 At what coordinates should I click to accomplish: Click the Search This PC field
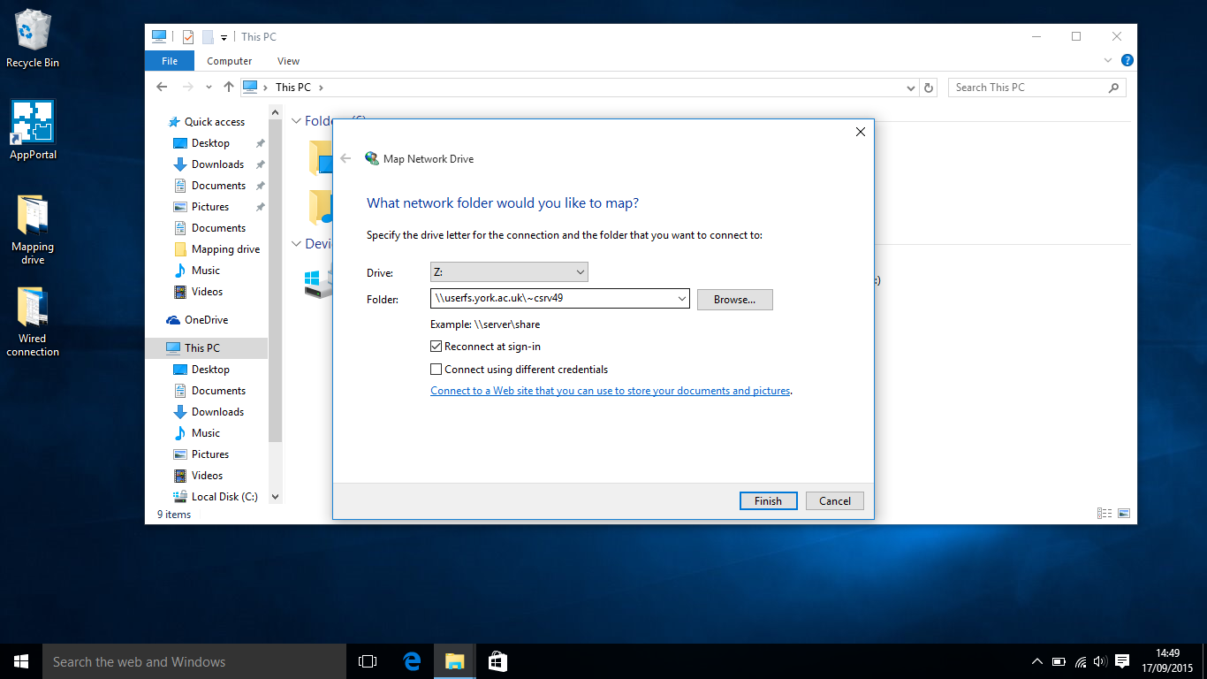tap(1027, 88)
